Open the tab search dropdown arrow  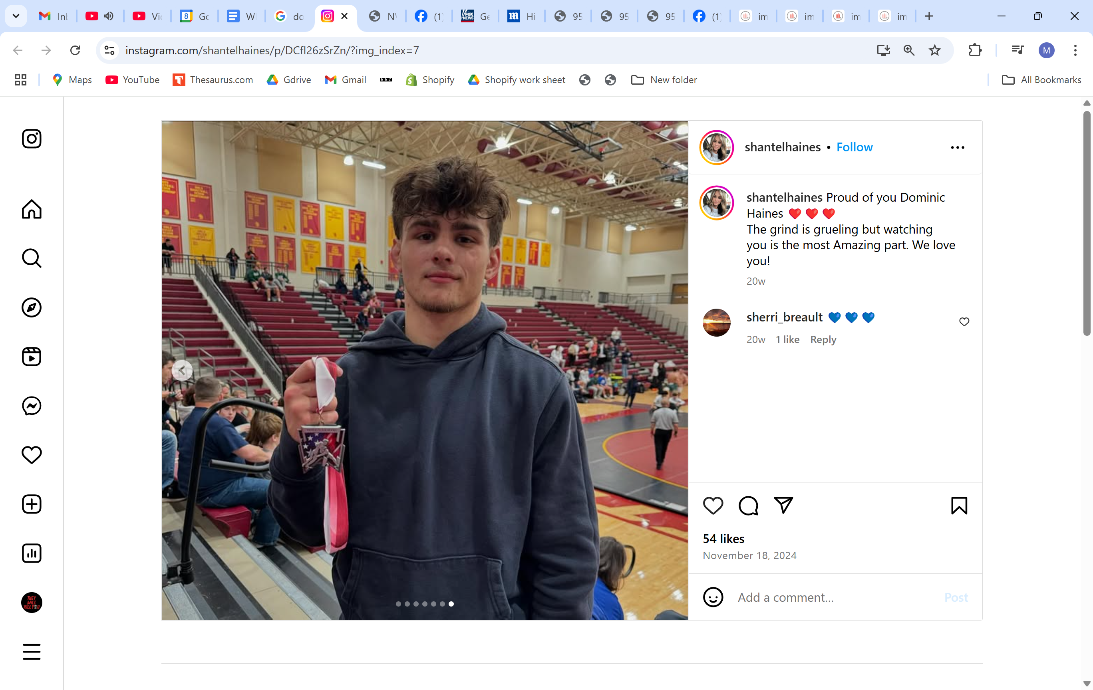click(x=16, y=16)
